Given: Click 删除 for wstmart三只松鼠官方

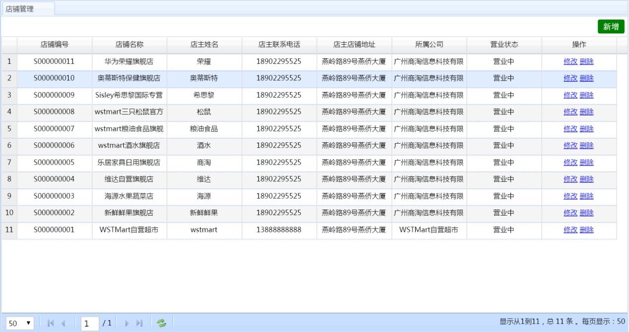Looking at the screenshot, I should click(x=586, y=112).
